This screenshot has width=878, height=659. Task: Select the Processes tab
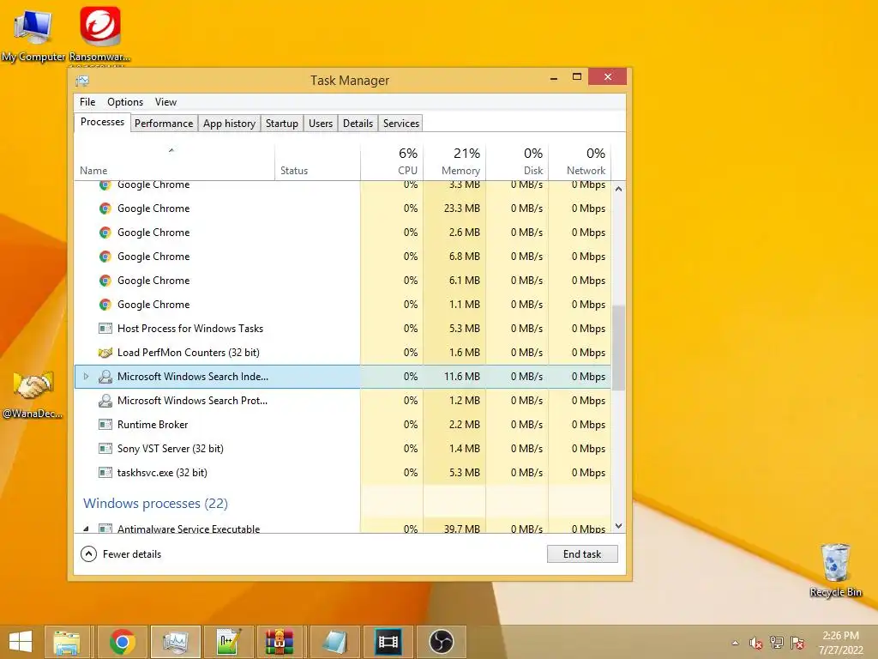point(102,122)
